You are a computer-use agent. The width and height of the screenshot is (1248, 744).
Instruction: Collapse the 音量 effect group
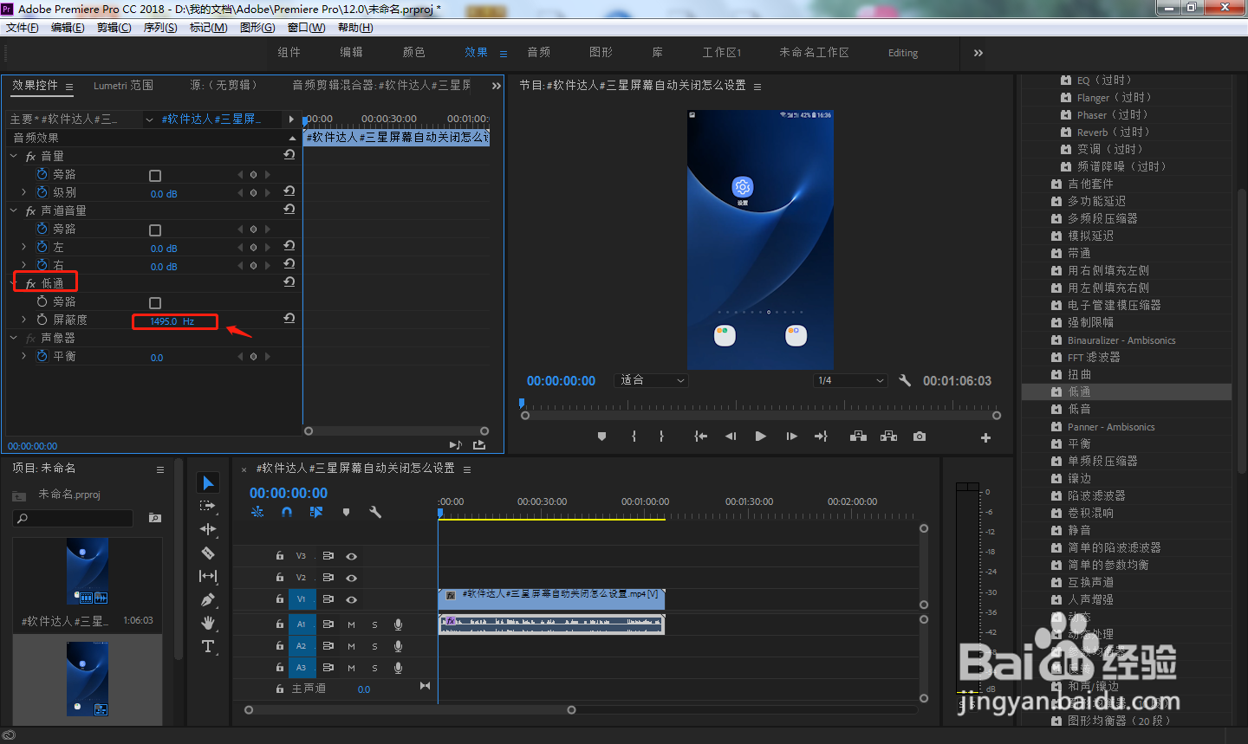[x=14, y=156]
